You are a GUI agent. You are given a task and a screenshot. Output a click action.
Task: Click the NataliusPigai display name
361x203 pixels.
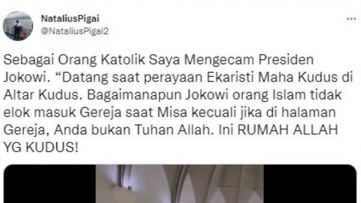pos(70,18)
